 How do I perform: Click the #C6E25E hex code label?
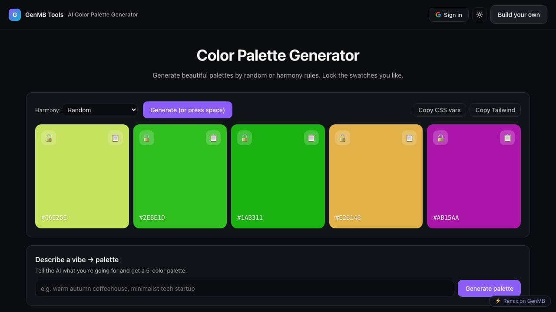pos(54,218)
